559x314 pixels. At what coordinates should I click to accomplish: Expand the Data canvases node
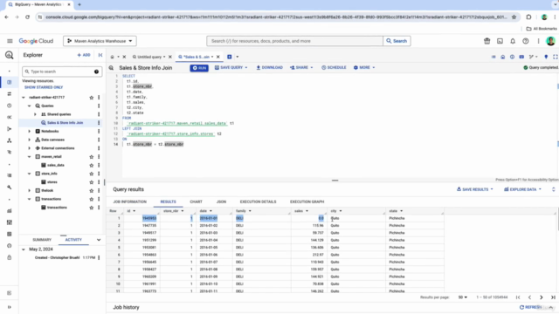[x=29, y=140]
